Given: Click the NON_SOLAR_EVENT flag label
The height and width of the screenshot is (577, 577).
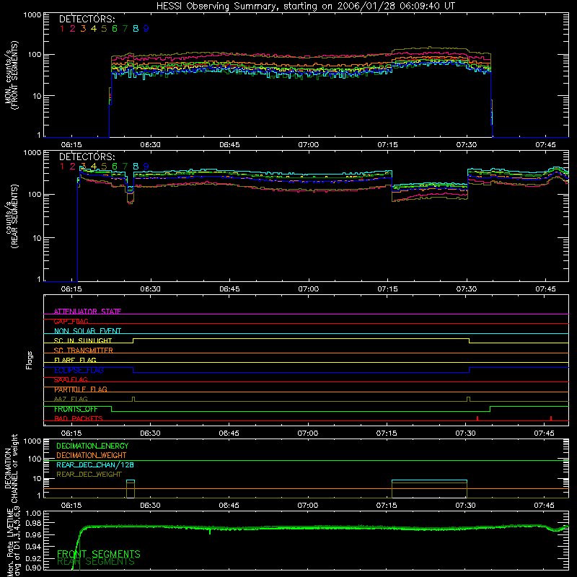Looking at the screenshot, I should pos(87,331).
